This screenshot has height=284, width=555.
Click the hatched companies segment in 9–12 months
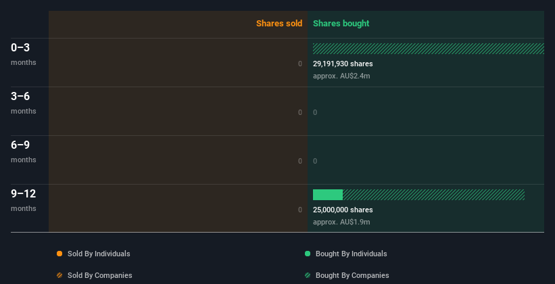[433, 195]
